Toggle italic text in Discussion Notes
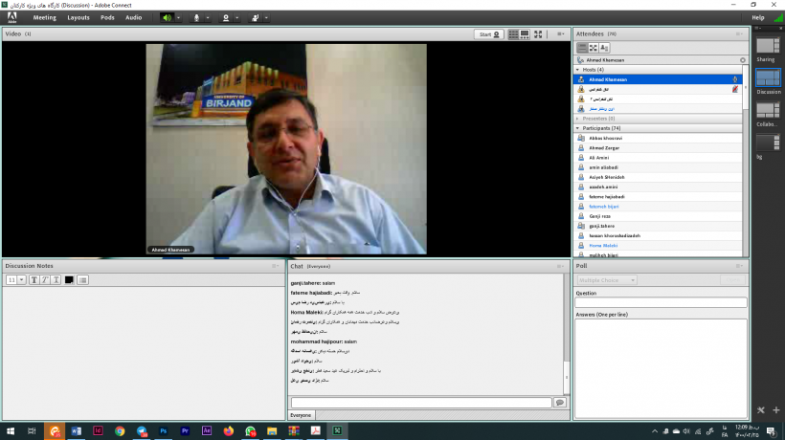This screenshot has width=785, height=440. click(45, 280)
